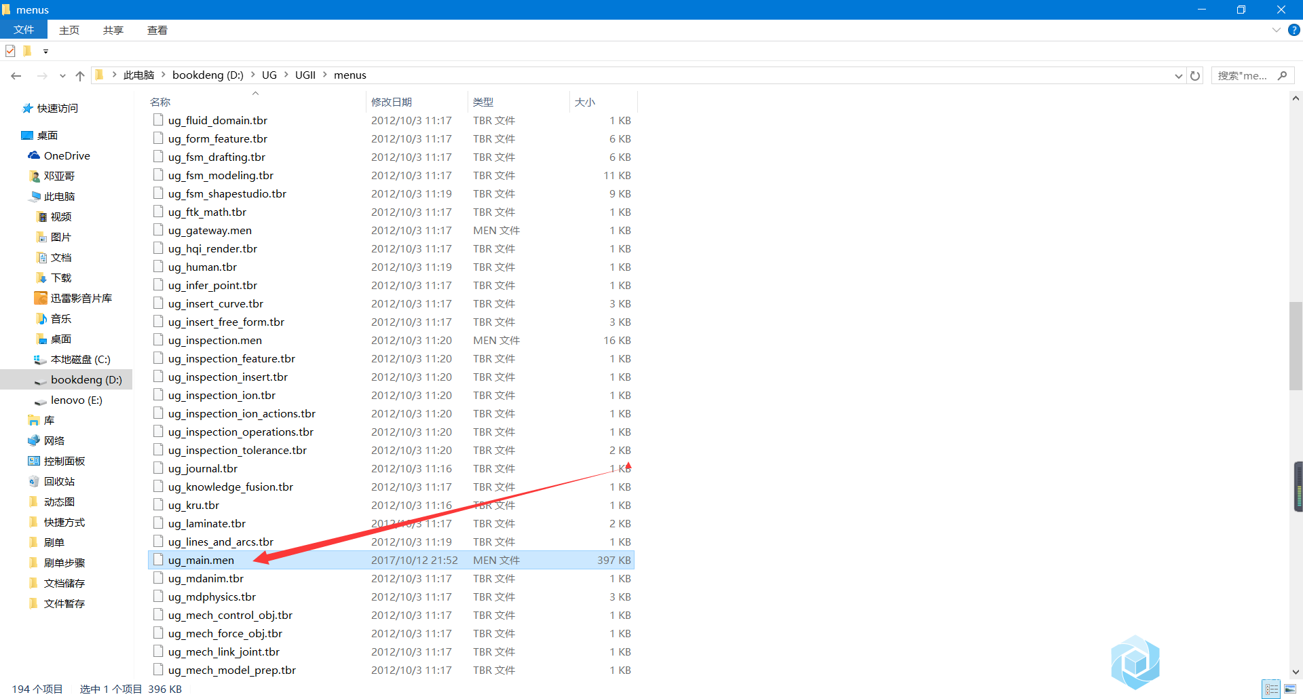The image size is (1303, 699).
Task: Sort files by 修改日期 column
Action: click(x=392, y=102)
